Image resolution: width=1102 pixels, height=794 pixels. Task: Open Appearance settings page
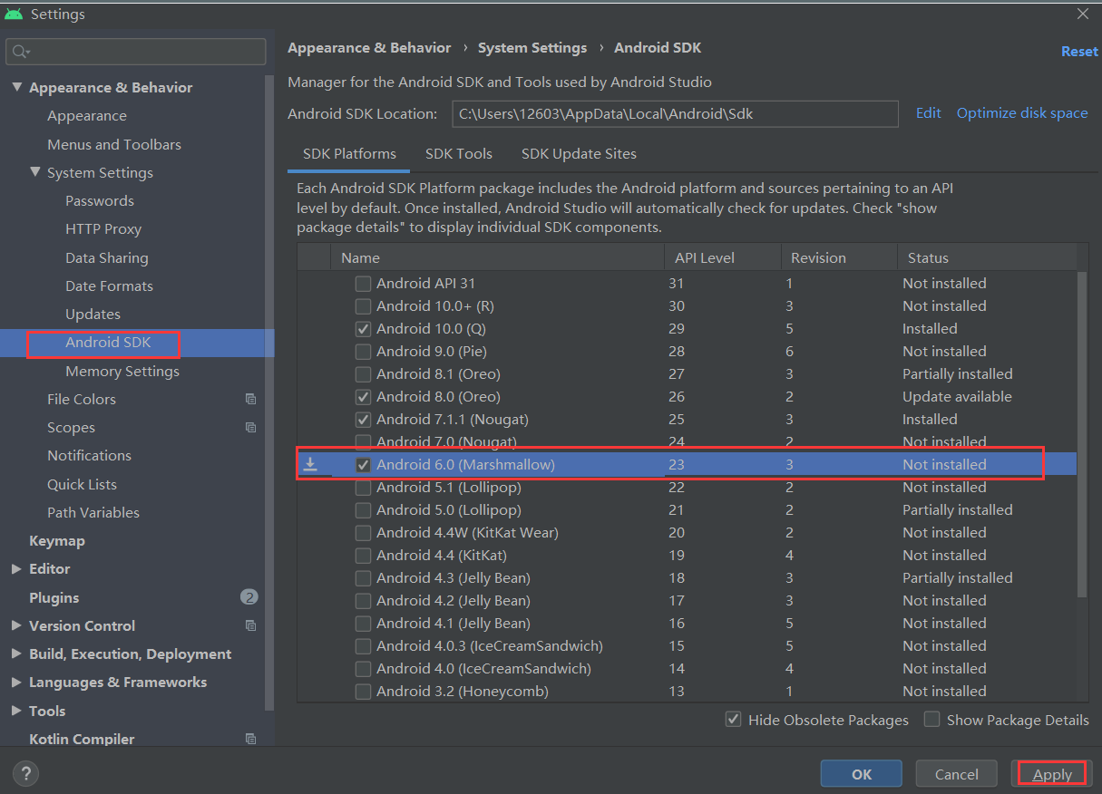pyautogui.click(x=87, y=116)
